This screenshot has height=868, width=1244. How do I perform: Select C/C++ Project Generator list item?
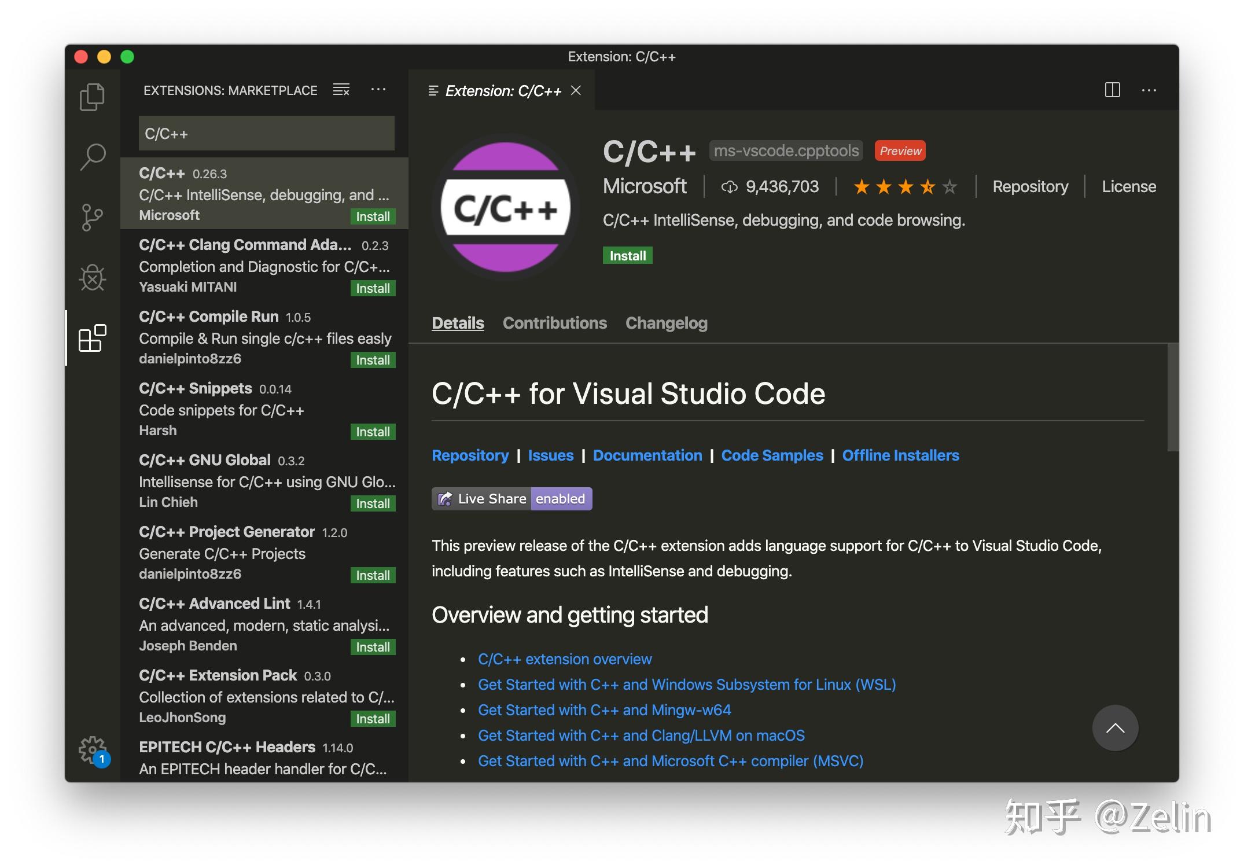(264, 552)
